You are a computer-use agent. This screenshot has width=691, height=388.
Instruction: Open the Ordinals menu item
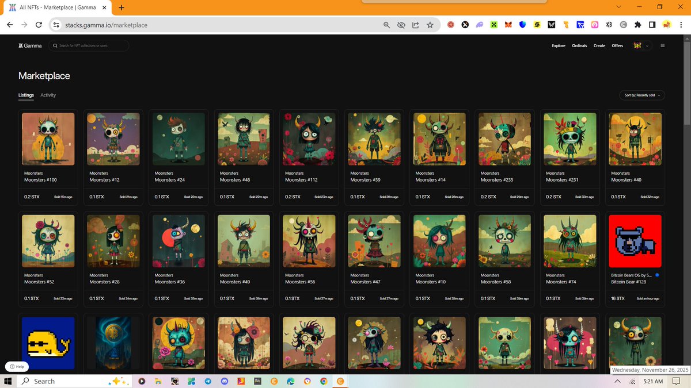pyautogui.click(x=579, y=45)
